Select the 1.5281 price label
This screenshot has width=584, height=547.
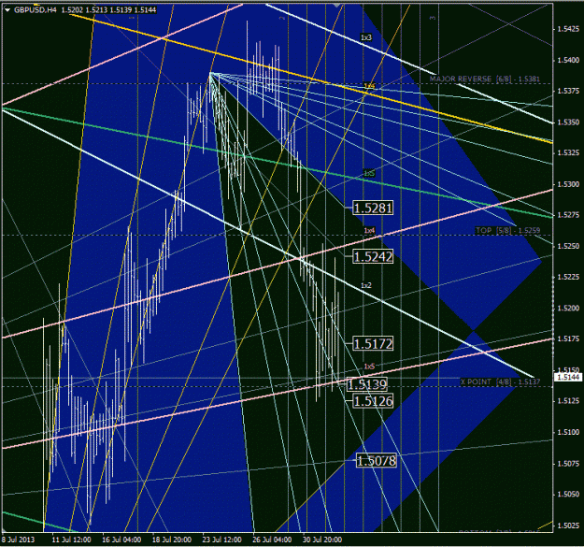pos(373,208)
